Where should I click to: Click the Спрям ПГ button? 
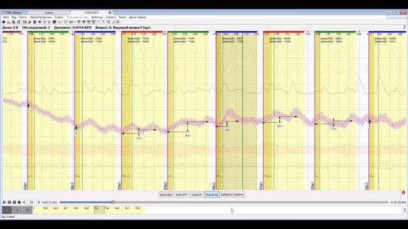click(x=196, y=195)
